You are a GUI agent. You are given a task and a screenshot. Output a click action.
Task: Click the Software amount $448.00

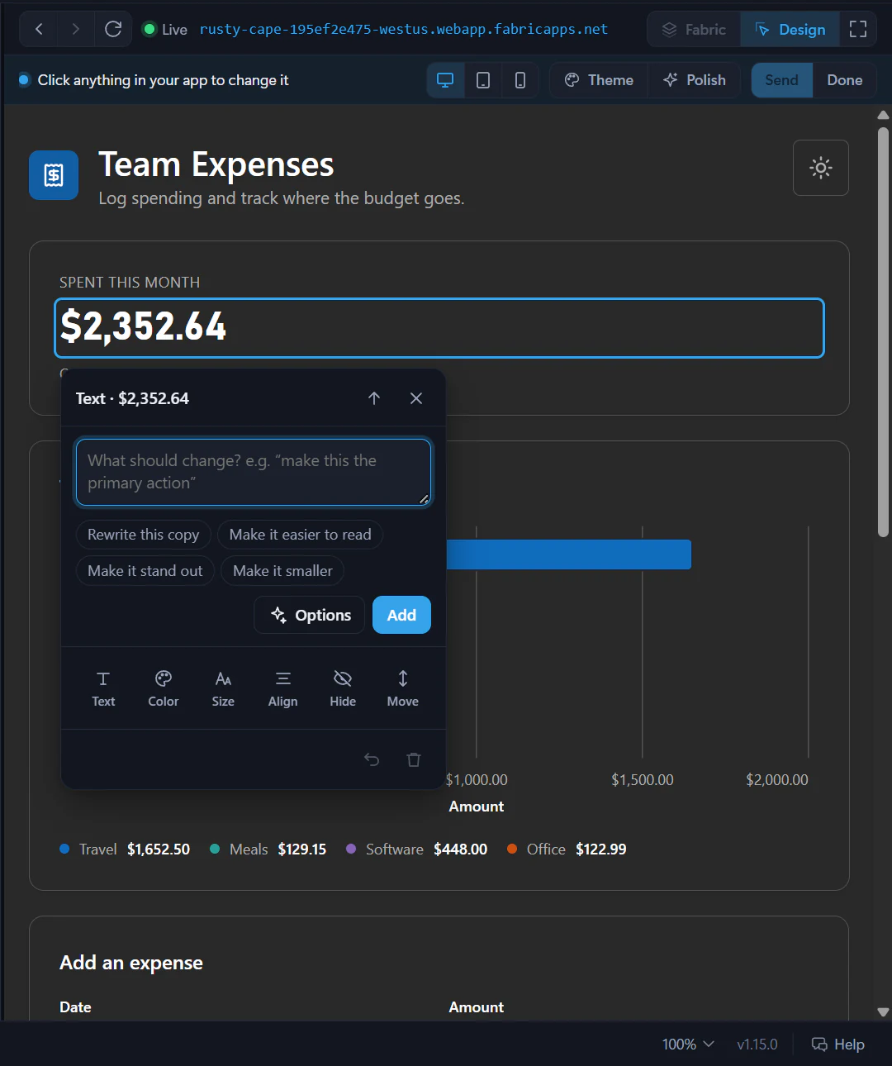pos(461,849)
